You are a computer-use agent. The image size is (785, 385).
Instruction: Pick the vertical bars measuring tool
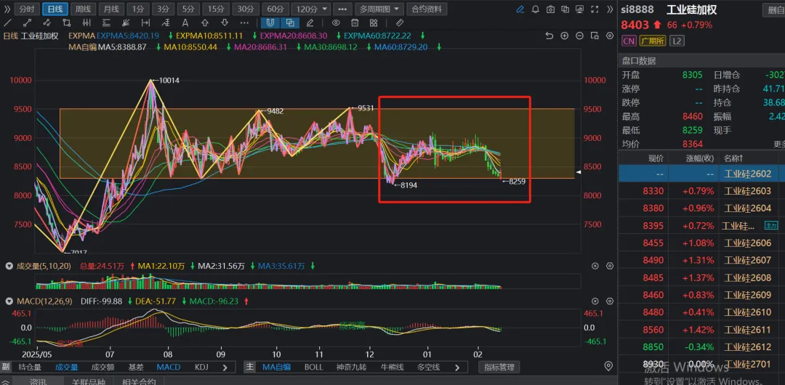pyautogui.click(x=86, y=23)
